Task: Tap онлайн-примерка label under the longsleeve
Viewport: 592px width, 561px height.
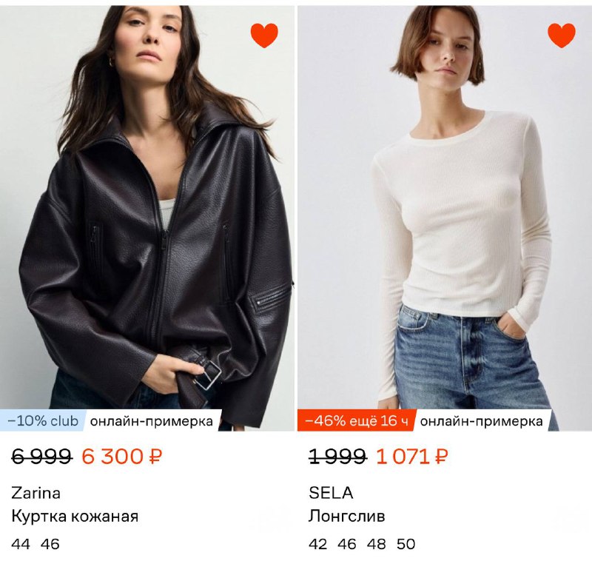Action: (481, 421)
